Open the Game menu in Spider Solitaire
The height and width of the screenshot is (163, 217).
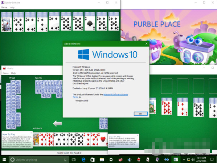point(4,7)
